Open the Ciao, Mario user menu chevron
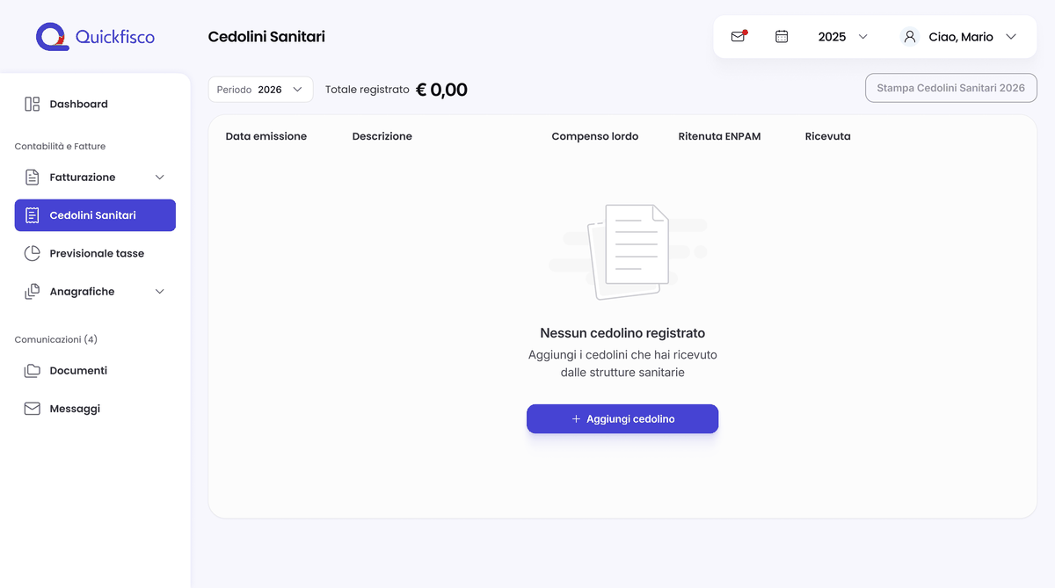This screenshot has width=1055, height=588. click(1011, 37)
